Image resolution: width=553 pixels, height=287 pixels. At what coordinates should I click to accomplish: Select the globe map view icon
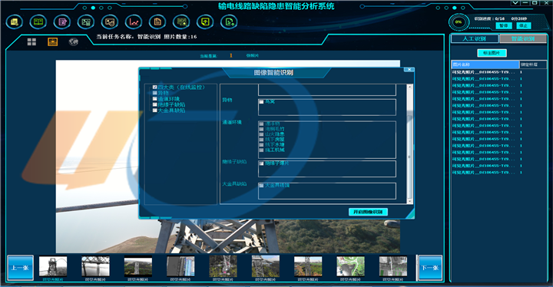pos(74,42)
